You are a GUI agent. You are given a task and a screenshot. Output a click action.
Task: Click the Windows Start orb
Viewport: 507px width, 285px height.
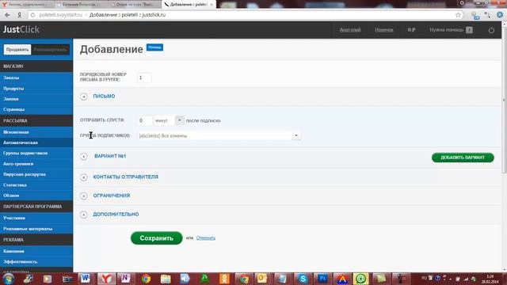point(9,279)
